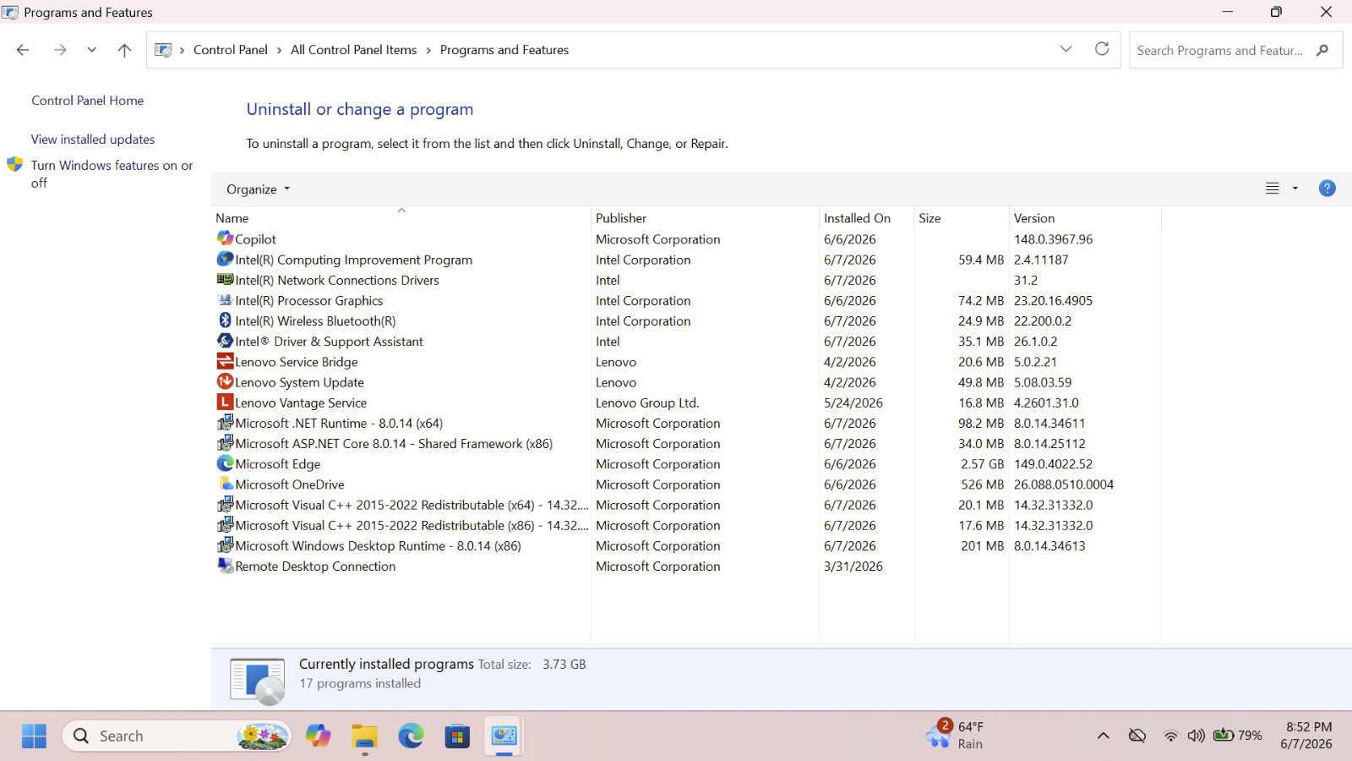Go up one level with the Up arrow
This screenshot has width=1352, height=761.
124,50
